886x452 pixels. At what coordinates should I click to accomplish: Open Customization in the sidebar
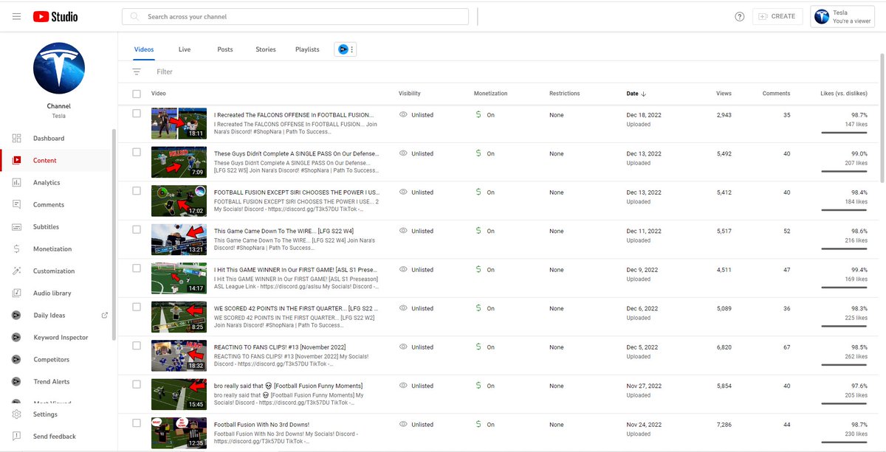56,271
